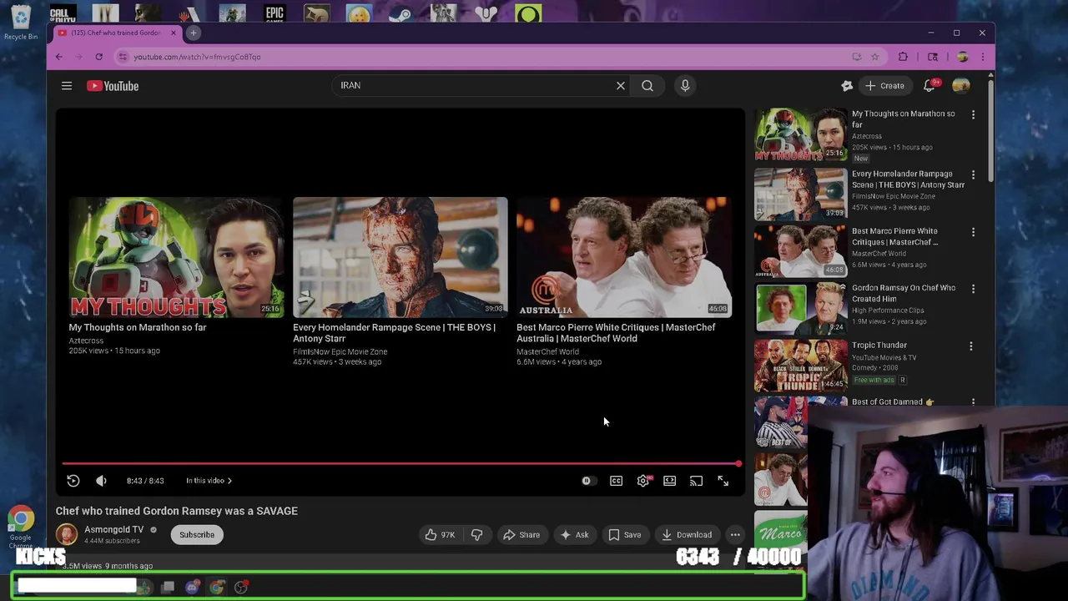This screenshot has height=601, width=1068.
Task: Open the Asmongold TV channel avatar
Action: [x=67, y=534]
